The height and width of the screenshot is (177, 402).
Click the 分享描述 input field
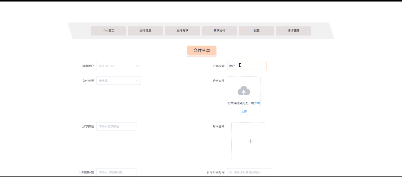(117, 126)
